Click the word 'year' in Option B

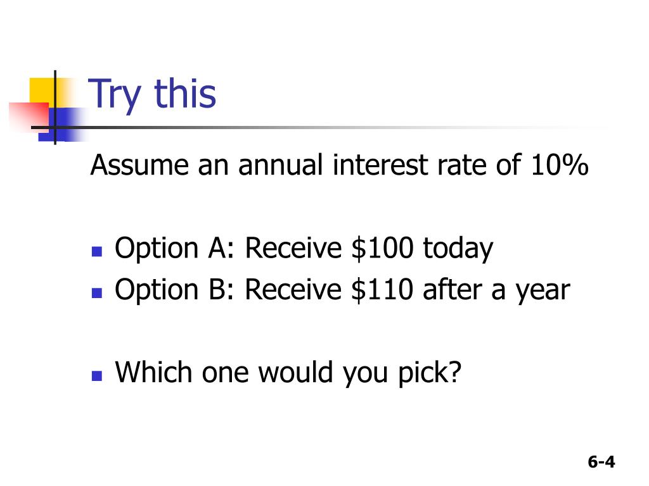tap(543, 292)
